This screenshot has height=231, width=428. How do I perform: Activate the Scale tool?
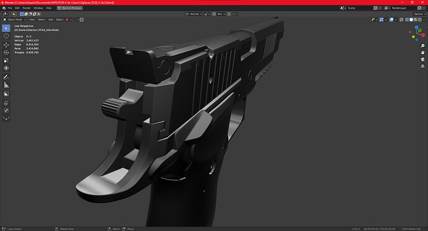pyautogui.click(x=6, y=60)
